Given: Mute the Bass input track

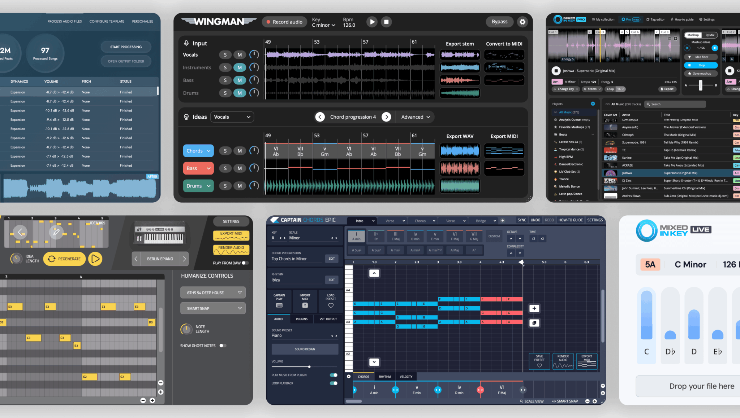Looking at the screenshot, I should 240,80.
